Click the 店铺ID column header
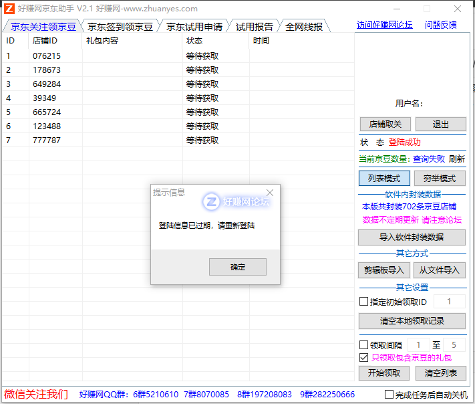The width and height of the screenshot is (475, 404). pos(55,41)
